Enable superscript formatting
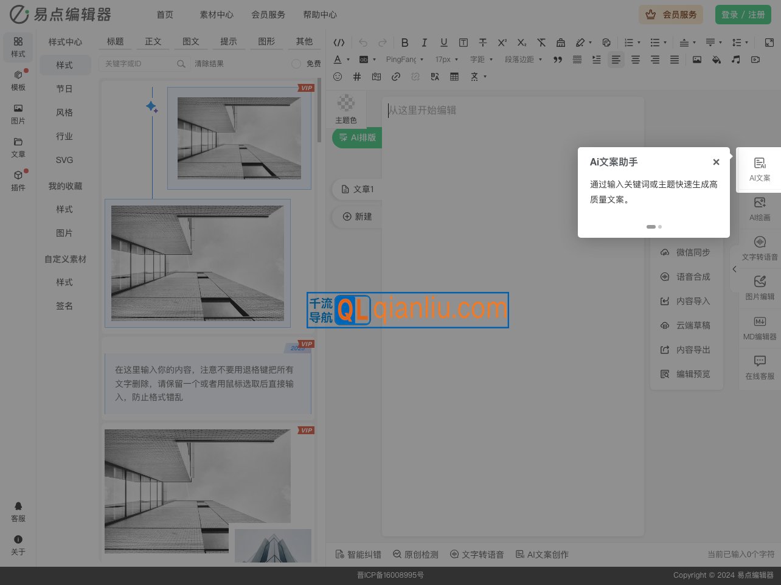This screenshot has width=781, height=585. (x=502, y=43)
